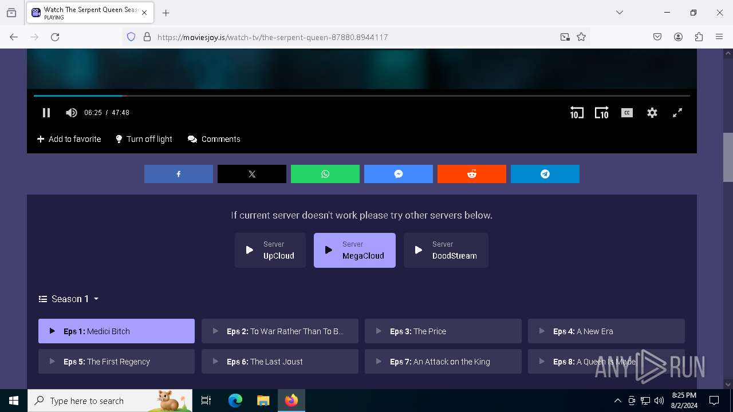Share on Reddit
The height and width of the screenshot is (412, 733).
point(472,174)
